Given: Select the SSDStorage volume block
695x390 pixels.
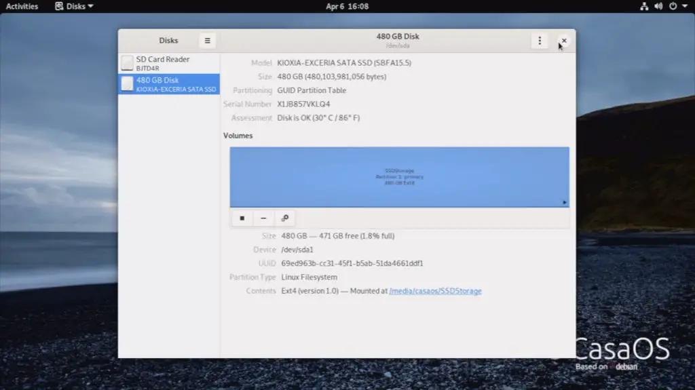Looking at the screenshot, I should point(399,177).
